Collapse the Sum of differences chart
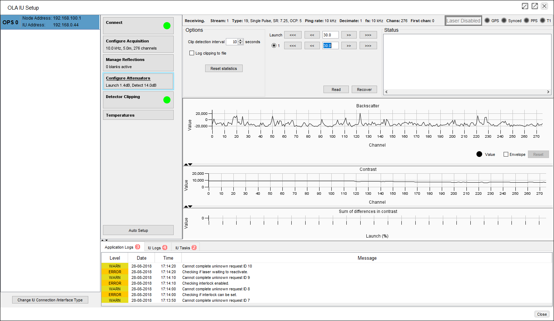The image size is (554, 321). (191, 206)
